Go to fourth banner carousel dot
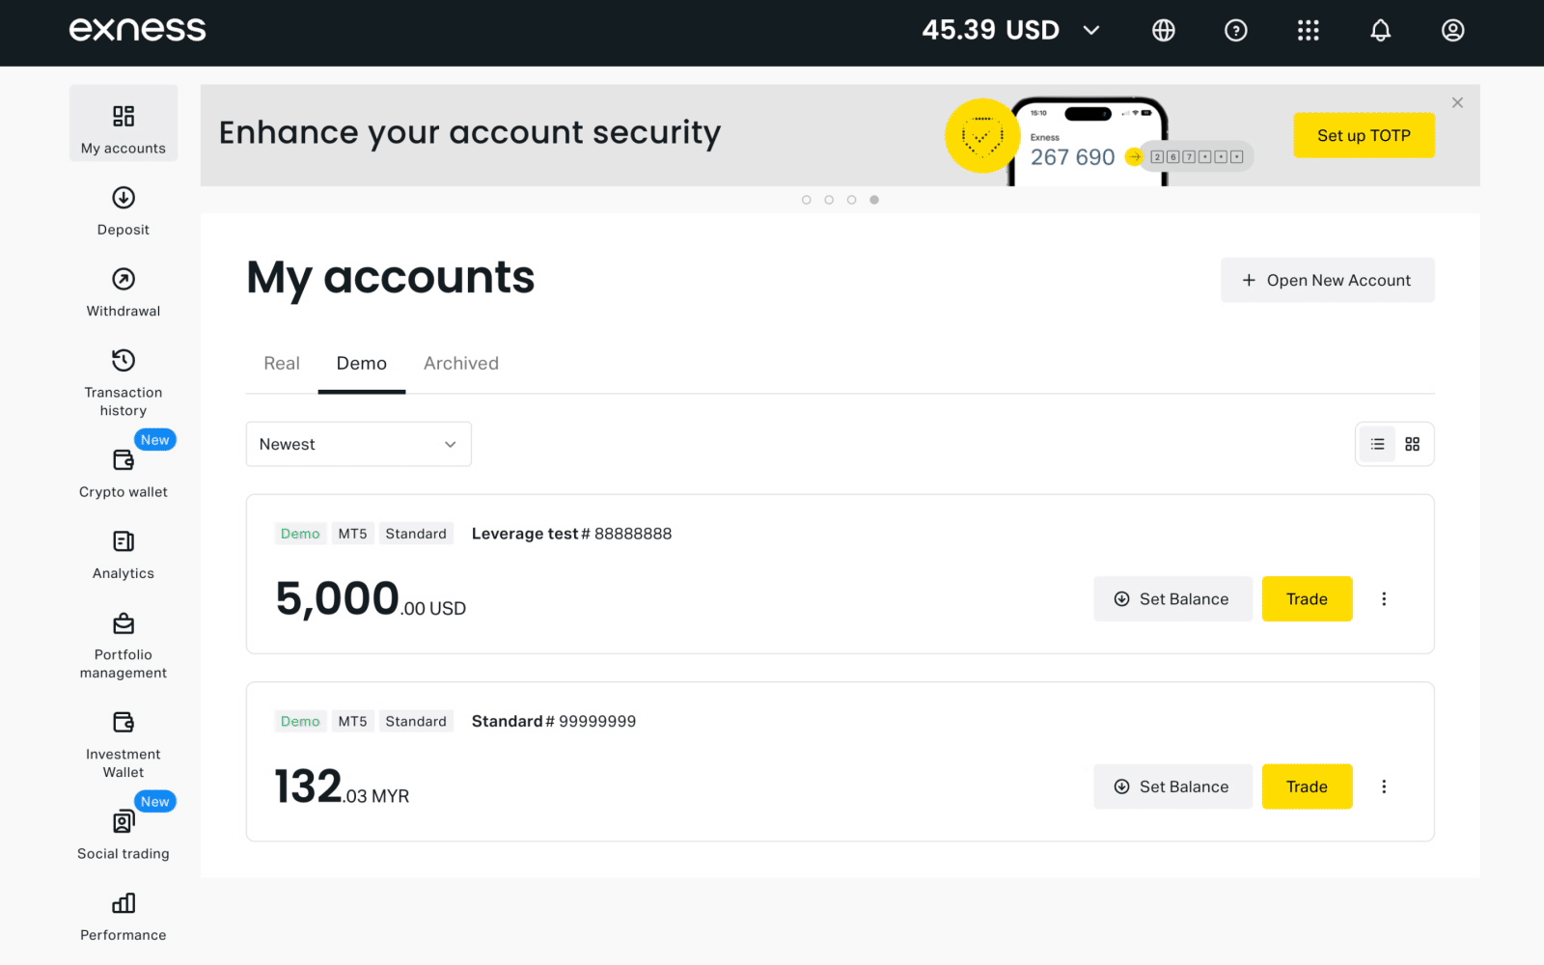The height and width of the screenshot is (965, 1544). pos(874,200)
